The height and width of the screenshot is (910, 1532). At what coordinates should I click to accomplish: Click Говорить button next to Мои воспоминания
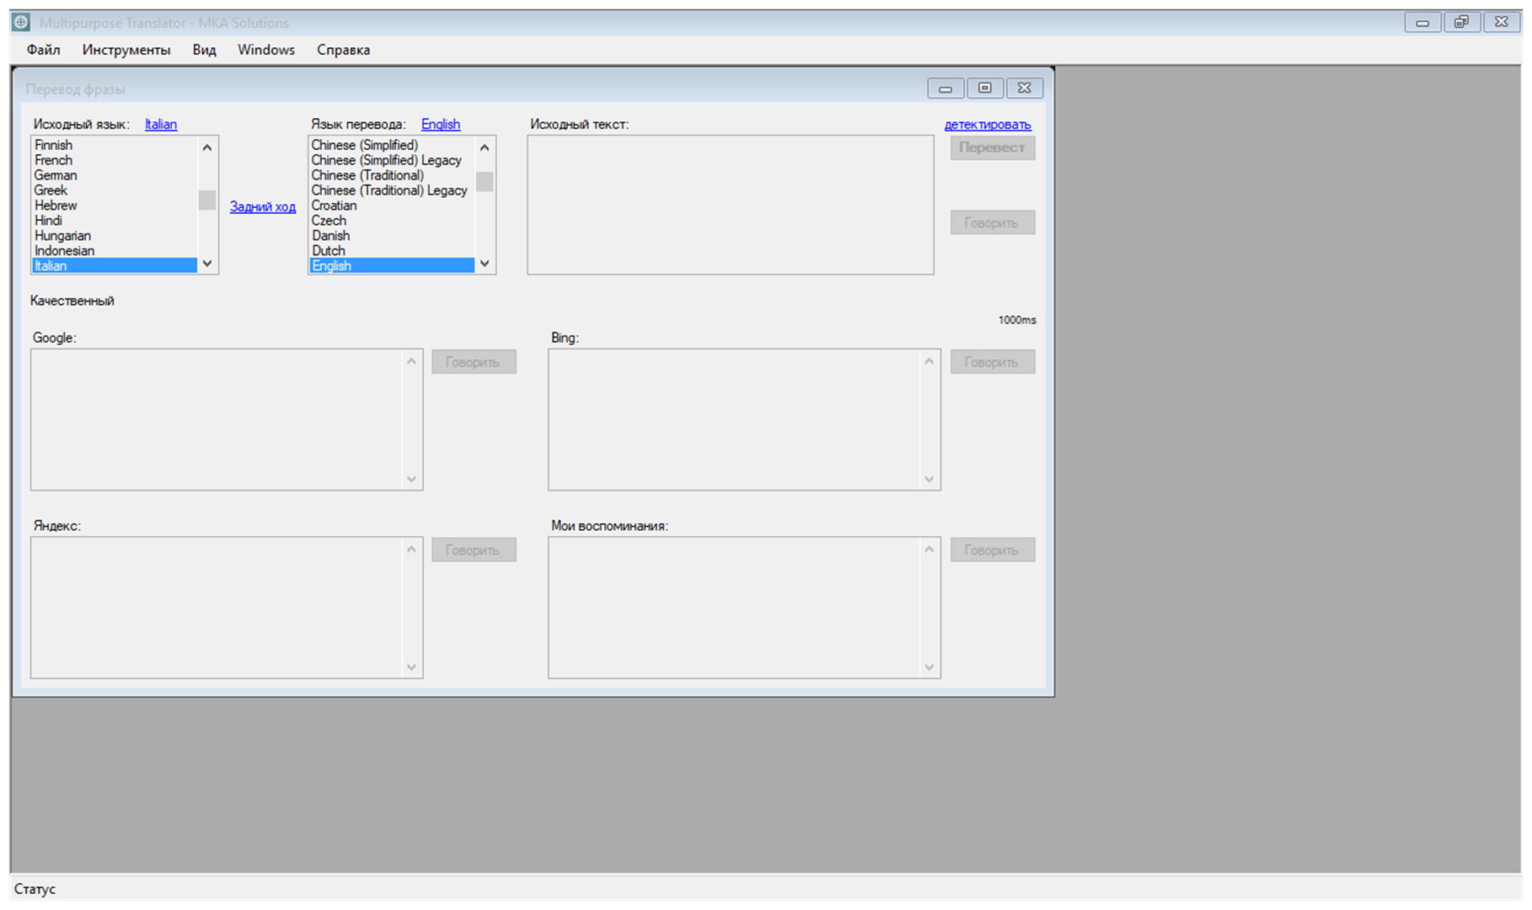tap(993, 549)
